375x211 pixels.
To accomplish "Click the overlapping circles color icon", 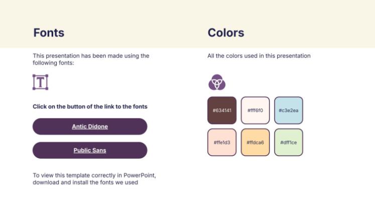I will pos(217,82).
